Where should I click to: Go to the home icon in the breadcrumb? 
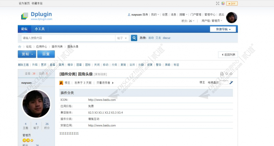(x=20, y=47)
